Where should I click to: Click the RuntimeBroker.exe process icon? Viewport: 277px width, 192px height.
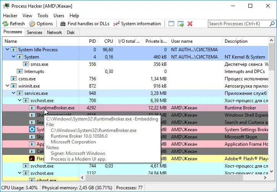(32, 108)
